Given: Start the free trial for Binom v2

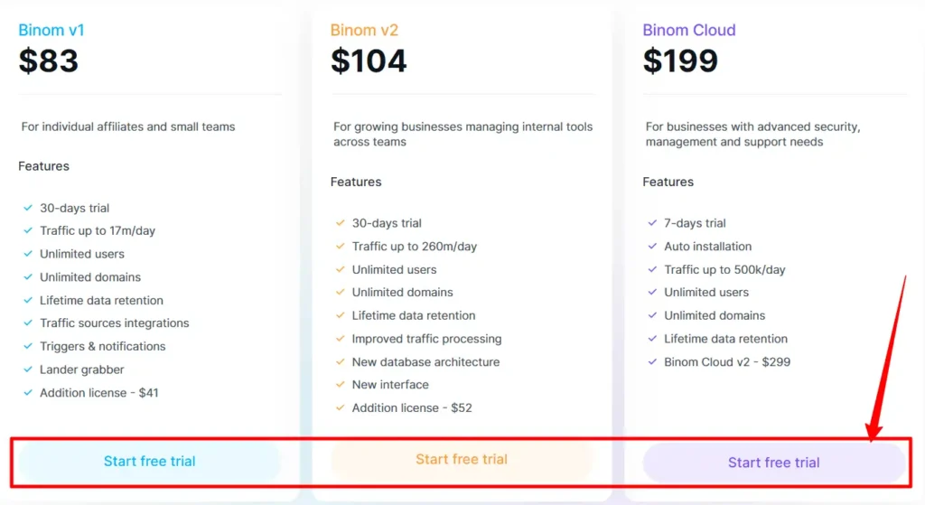Looking at the screenshot, I should tap(462, 460).
